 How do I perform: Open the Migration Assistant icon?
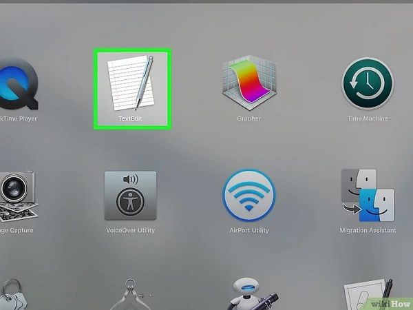coord(367,195)
